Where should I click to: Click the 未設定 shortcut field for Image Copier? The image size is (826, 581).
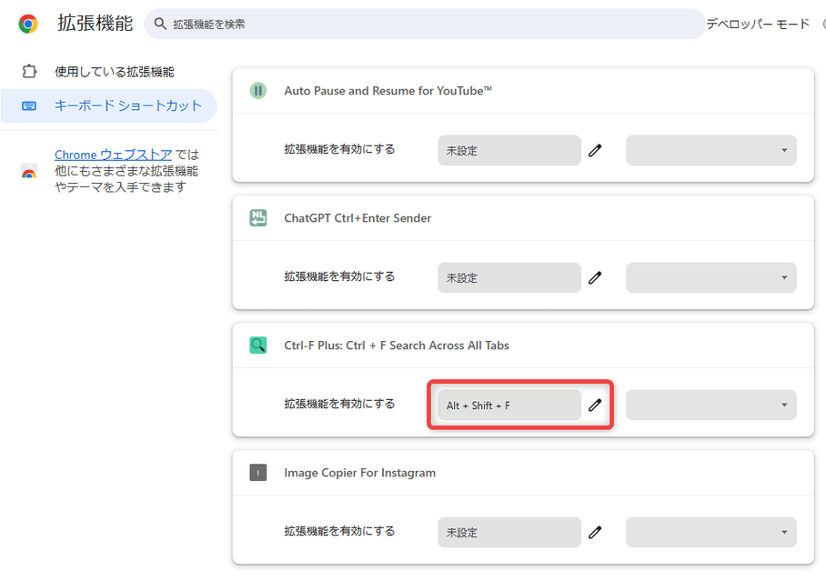[x=509, y=533]
